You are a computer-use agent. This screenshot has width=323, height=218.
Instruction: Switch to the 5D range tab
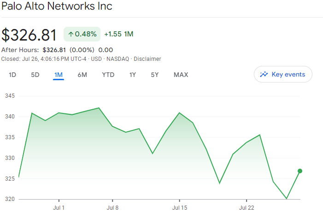pos(35,75)
